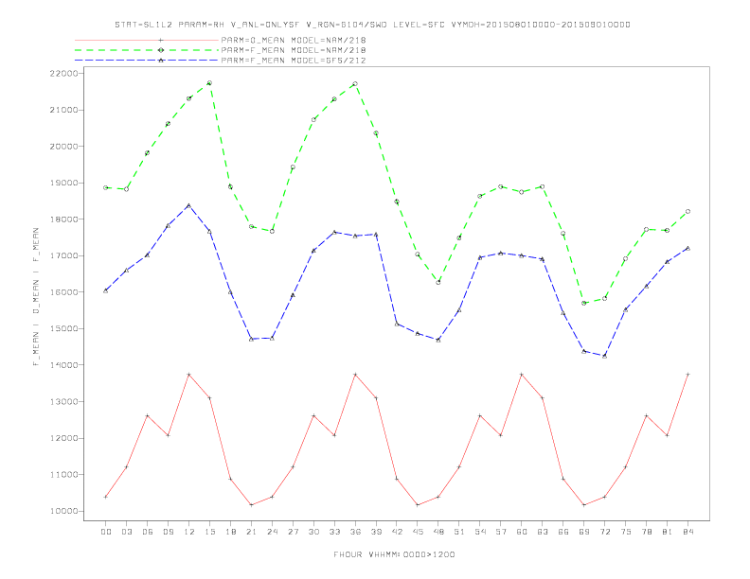Click x-axis tick label 21
This screenshot has width=750, height=579.
(251, 532)
